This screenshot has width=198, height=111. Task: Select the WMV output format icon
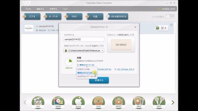click(x=58, y=102)
